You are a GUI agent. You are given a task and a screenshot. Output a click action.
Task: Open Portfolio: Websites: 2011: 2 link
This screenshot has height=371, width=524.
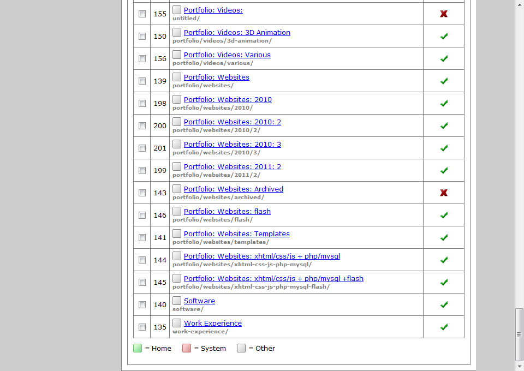point(233,167)
